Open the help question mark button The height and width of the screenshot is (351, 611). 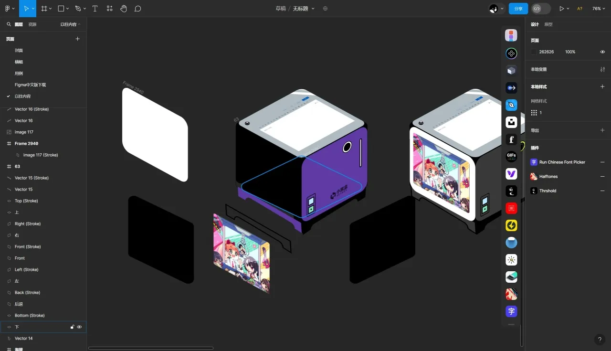(x=600, y=340)
